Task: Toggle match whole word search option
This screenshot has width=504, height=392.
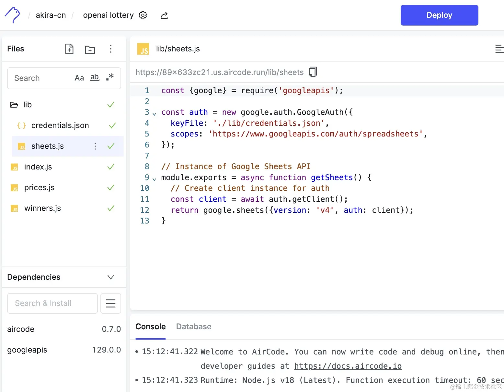Action: pos(95,78)
